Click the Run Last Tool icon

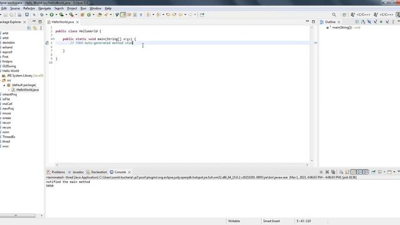[71, 15]
